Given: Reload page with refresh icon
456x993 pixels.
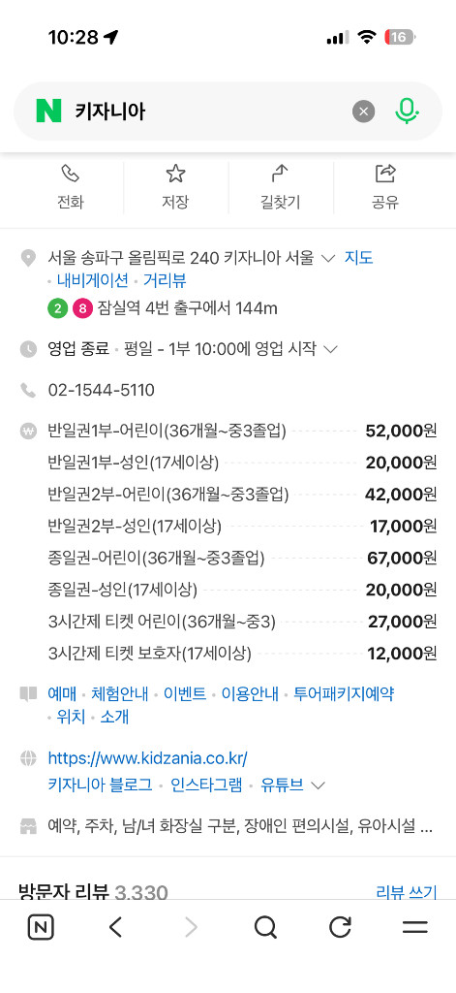Looking at the screenshot, I should pyautogui.click(x=340, y=928).
